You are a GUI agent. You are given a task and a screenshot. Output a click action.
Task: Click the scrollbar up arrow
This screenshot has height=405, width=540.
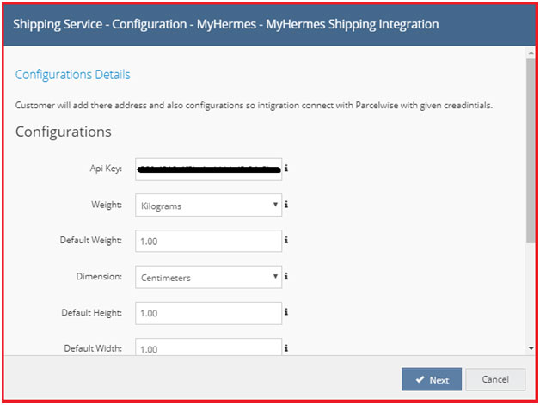(x=531, y=53)
